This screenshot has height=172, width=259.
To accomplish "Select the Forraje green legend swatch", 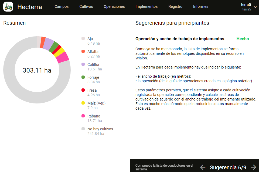I will [83, 77].
